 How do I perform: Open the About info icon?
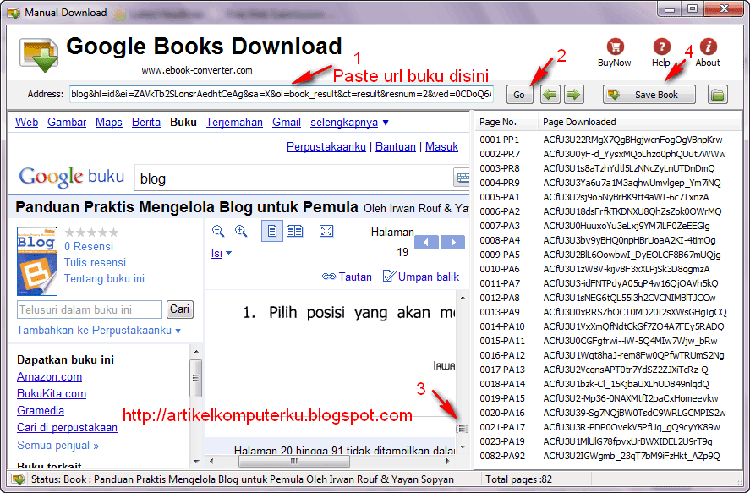tap(708, 47)
